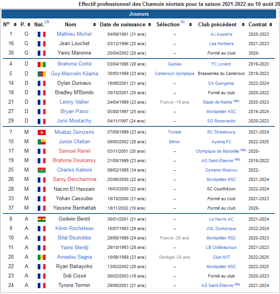The width and height of the screenshot is (280, 294).
Task: Follow the Moataz Zemzemi link
Action: (74, 132)
